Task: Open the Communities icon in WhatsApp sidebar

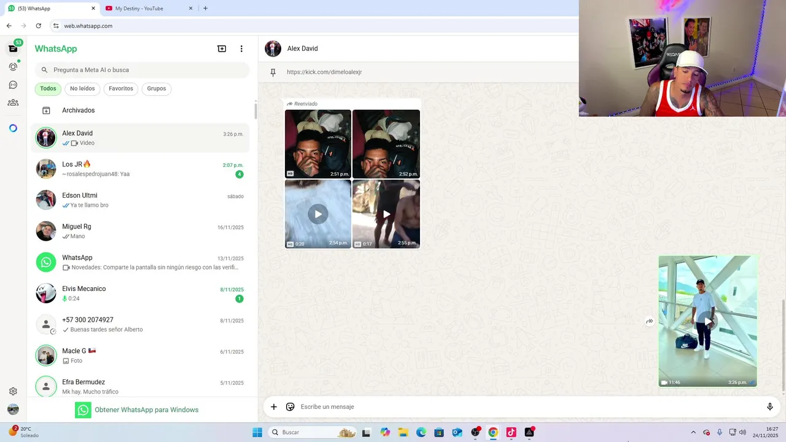Action: 13,103
